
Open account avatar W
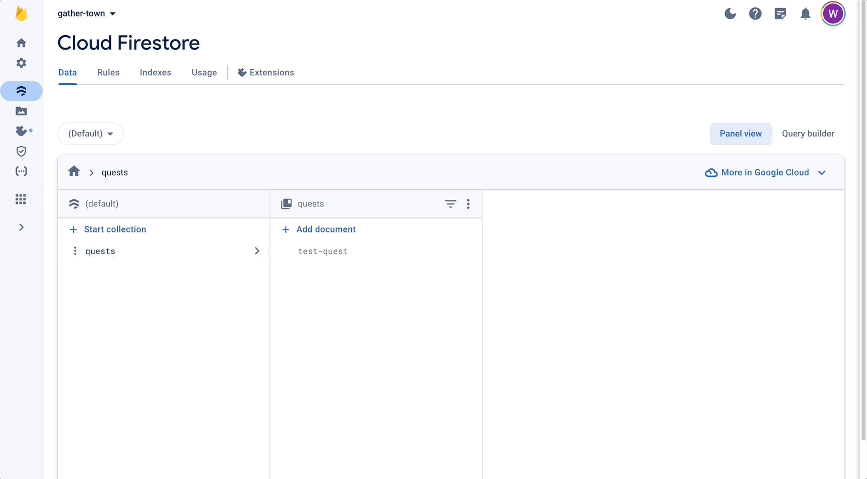pyautogui.click(x=833, y=14)
